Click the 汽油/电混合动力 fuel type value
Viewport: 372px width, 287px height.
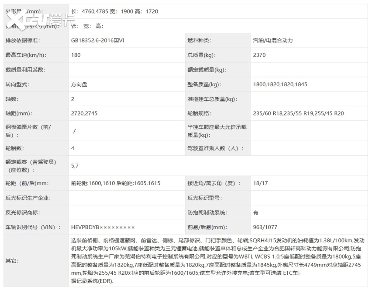pos(272,41)
